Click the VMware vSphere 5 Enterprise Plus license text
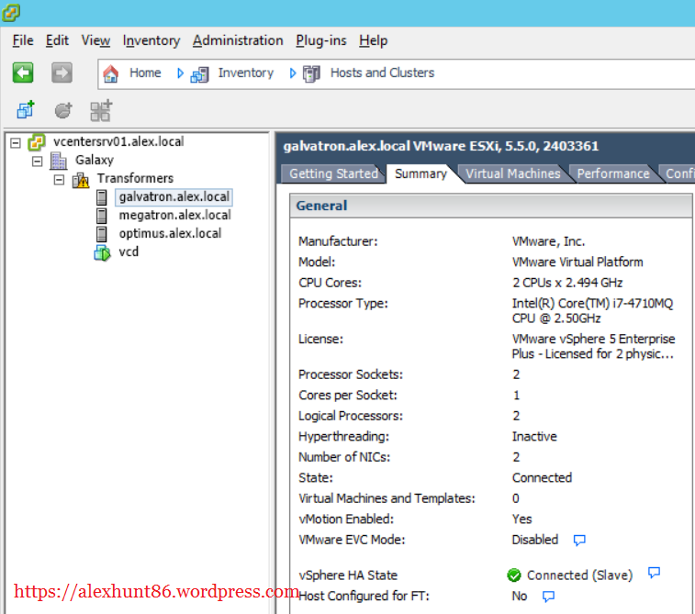 (x=593, y=346)
